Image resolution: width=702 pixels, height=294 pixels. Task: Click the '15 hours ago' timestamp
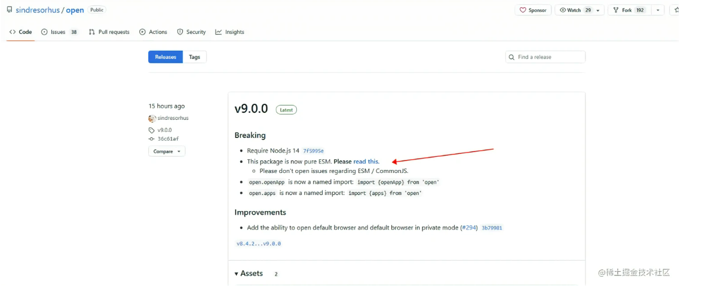[x=167, y=106]
